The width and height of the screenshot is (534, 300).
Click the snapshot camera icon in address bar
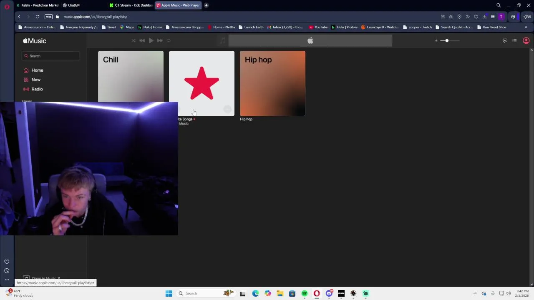pyautogui.click(x=451, y=17)
